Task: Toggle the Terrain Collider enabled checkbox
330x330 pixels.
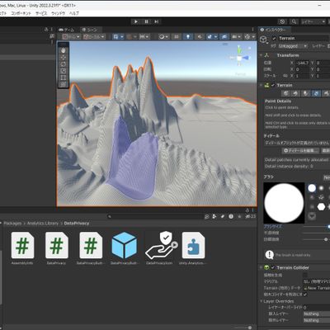Action: tap(273, 267)
